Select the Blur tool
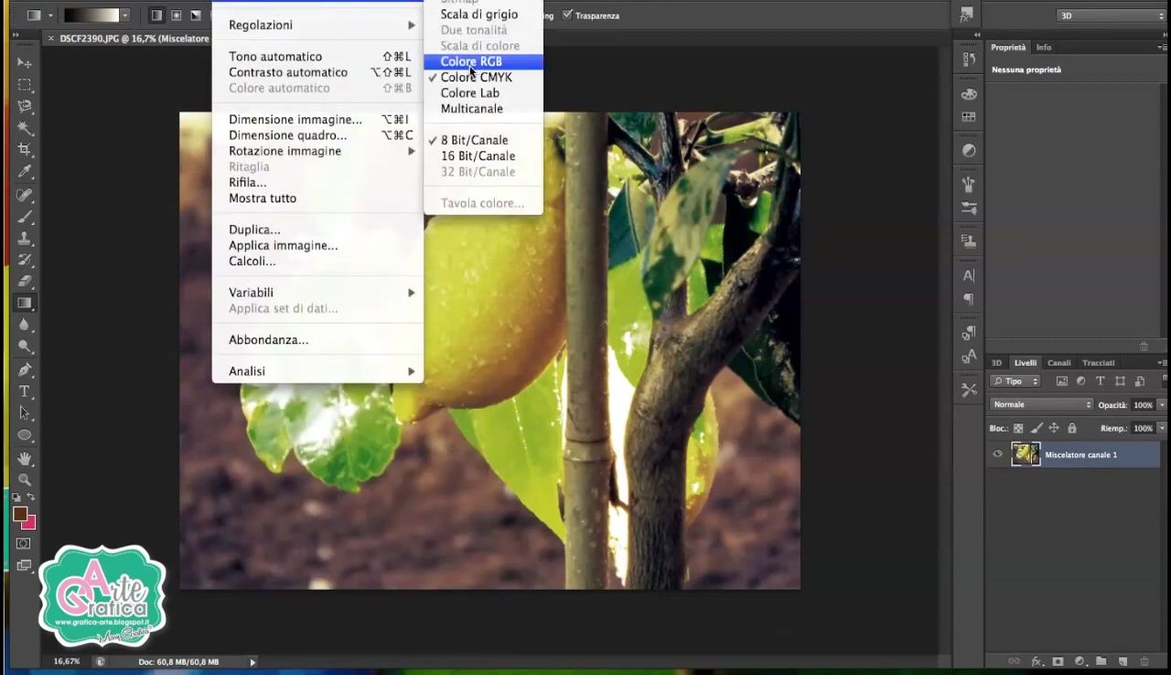The width and height of the screenshot is (1171, 675). coord(25,326)
